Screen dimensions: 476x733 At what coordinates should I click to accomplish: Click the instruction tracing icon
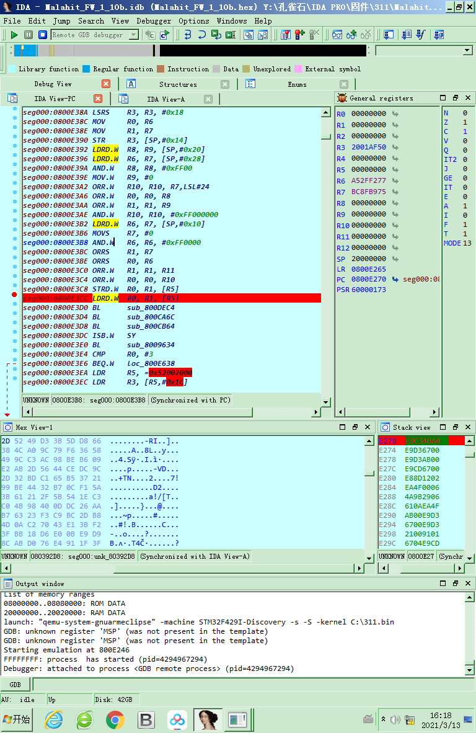pyautogui.click(x=407, y=35)
